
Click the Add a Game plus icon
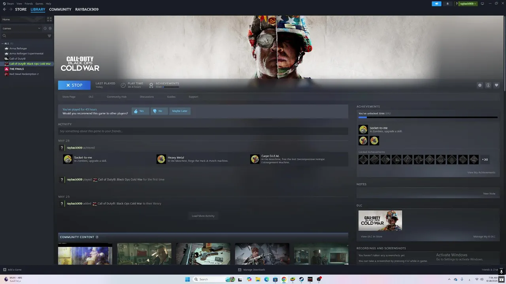5,270
